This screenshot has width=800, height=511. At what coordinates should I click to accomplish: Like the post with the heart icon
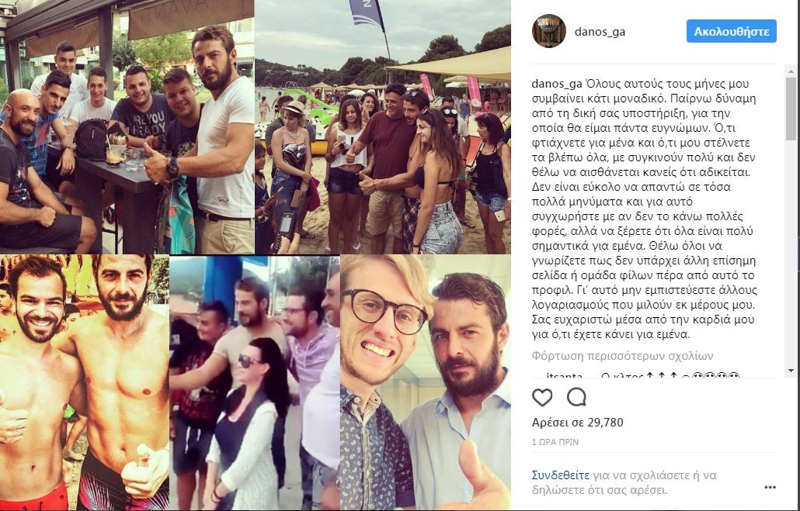click(x=542, y=397)
